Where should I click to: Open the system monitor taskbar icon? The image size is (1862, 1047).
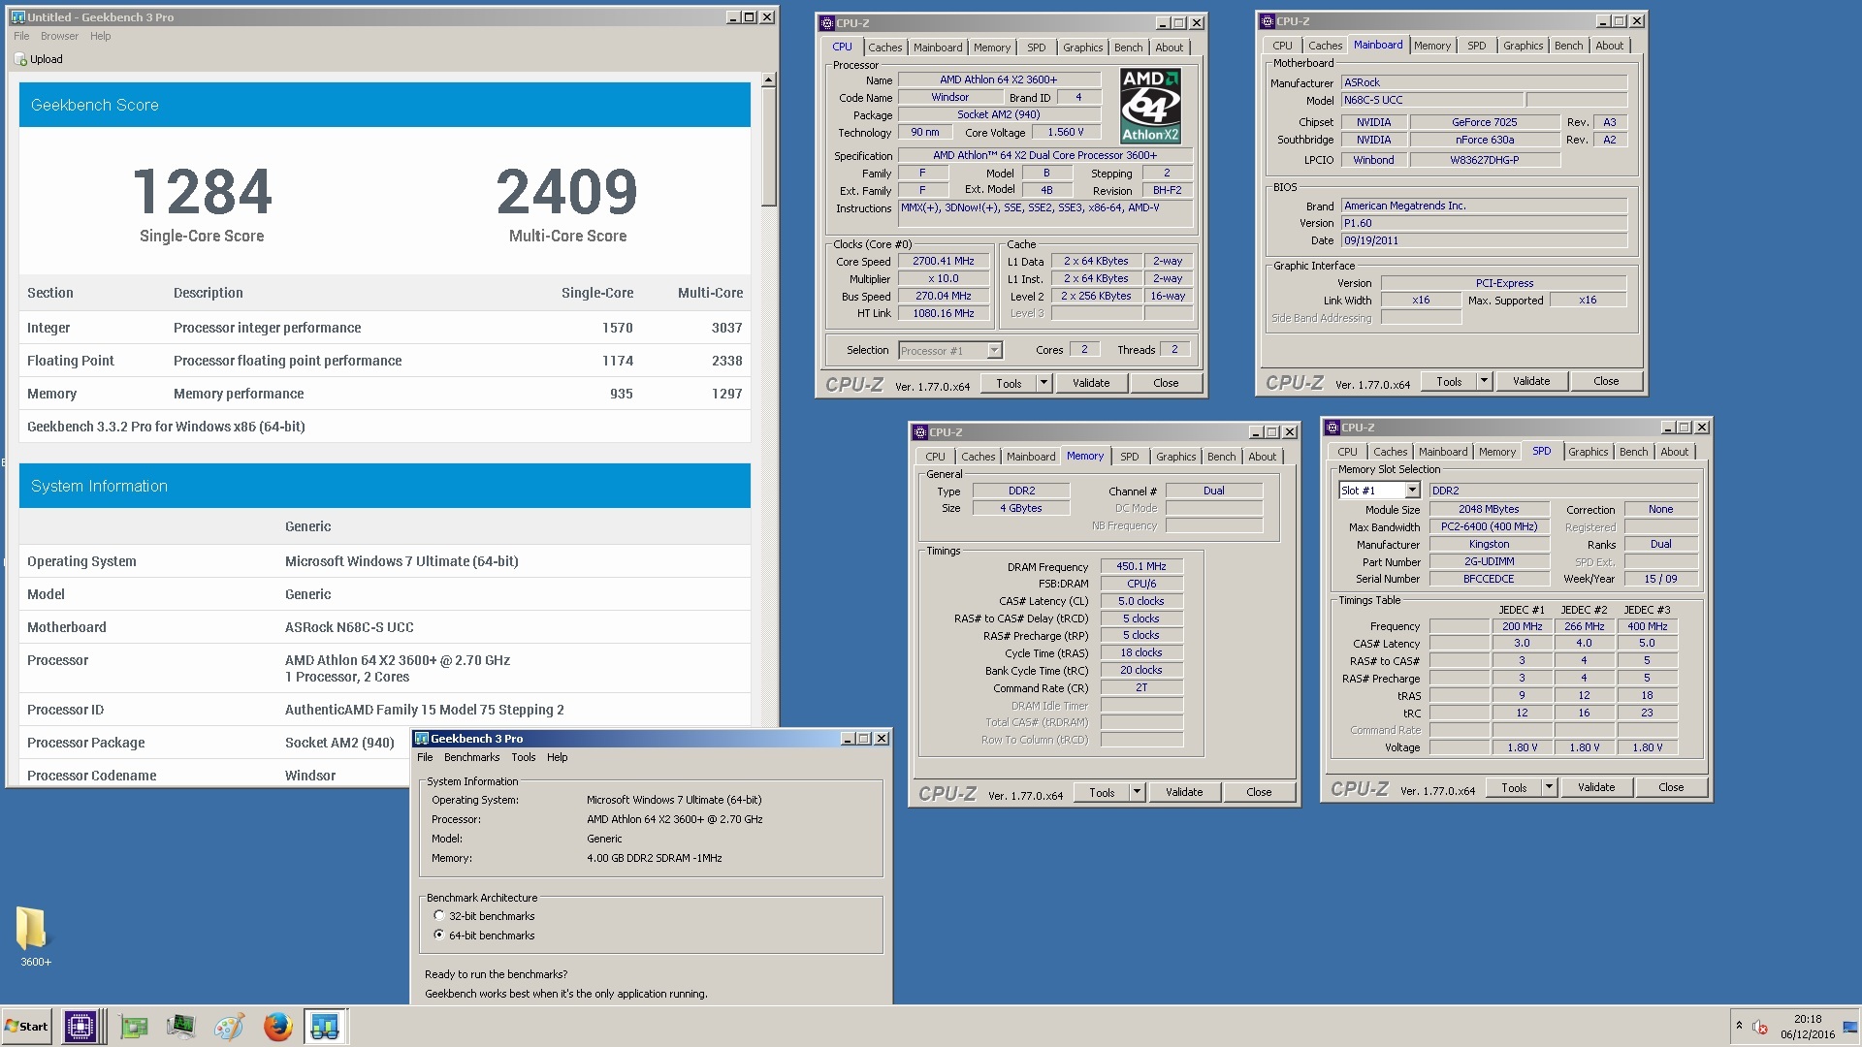[x=181, y=1026]
